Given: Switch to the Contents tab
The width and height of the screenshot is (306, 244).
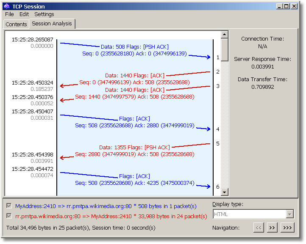Looking at the screenshot, I should tap(16, 25).
